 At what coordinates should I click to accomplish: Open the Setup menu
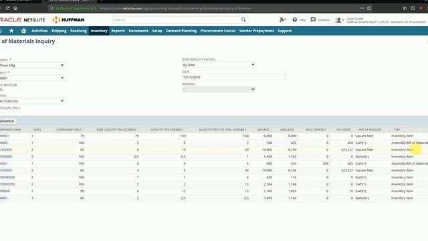tap(157, 31)
